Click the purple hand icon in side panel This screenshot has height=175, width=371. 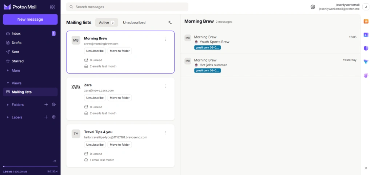[x=366, y=75]
